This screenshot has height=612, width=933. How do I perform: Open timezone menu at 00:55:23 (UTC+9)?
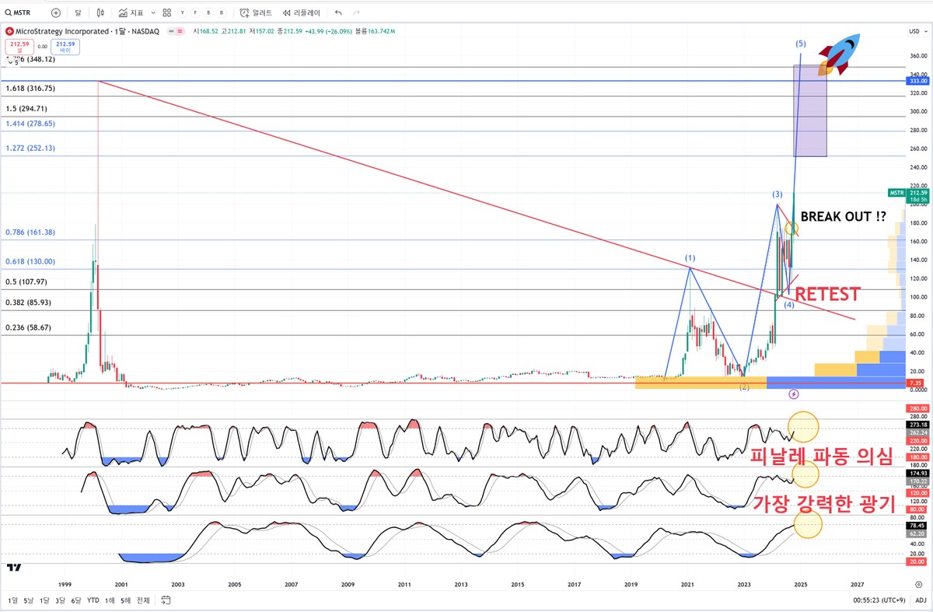(879, 600)
